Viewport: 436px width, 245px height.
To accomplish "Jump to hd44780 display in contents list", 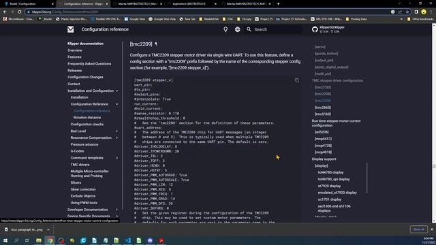I will pos(330,172).
